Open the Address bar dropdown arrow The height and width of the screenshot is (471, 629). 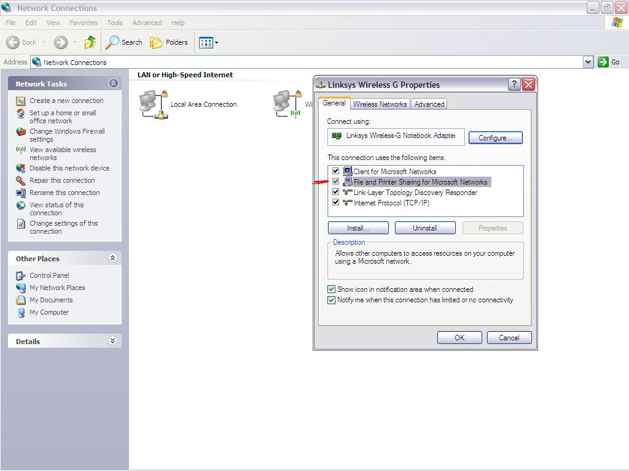click(588, 62)
